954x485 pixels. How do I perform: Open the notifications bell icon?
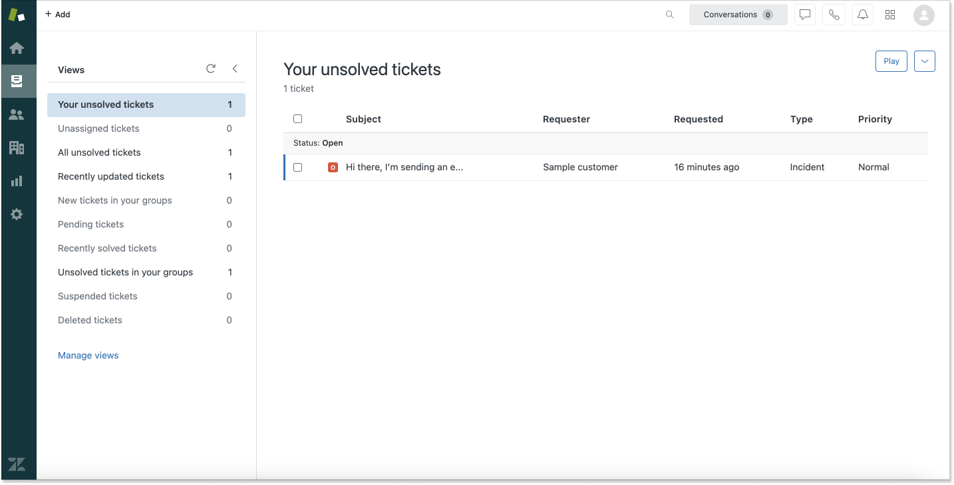click(862, 15)
